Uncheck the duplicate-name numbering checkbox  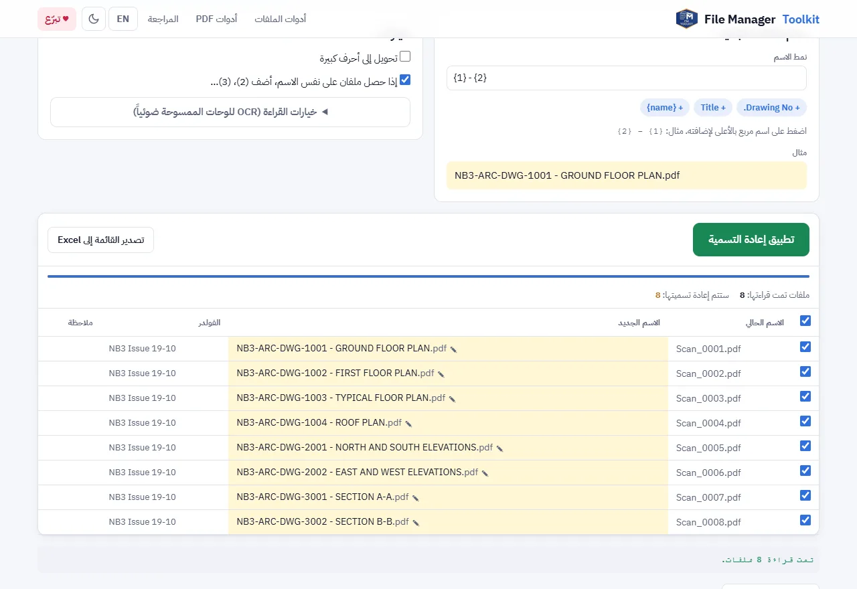click(x=405, y=80)
